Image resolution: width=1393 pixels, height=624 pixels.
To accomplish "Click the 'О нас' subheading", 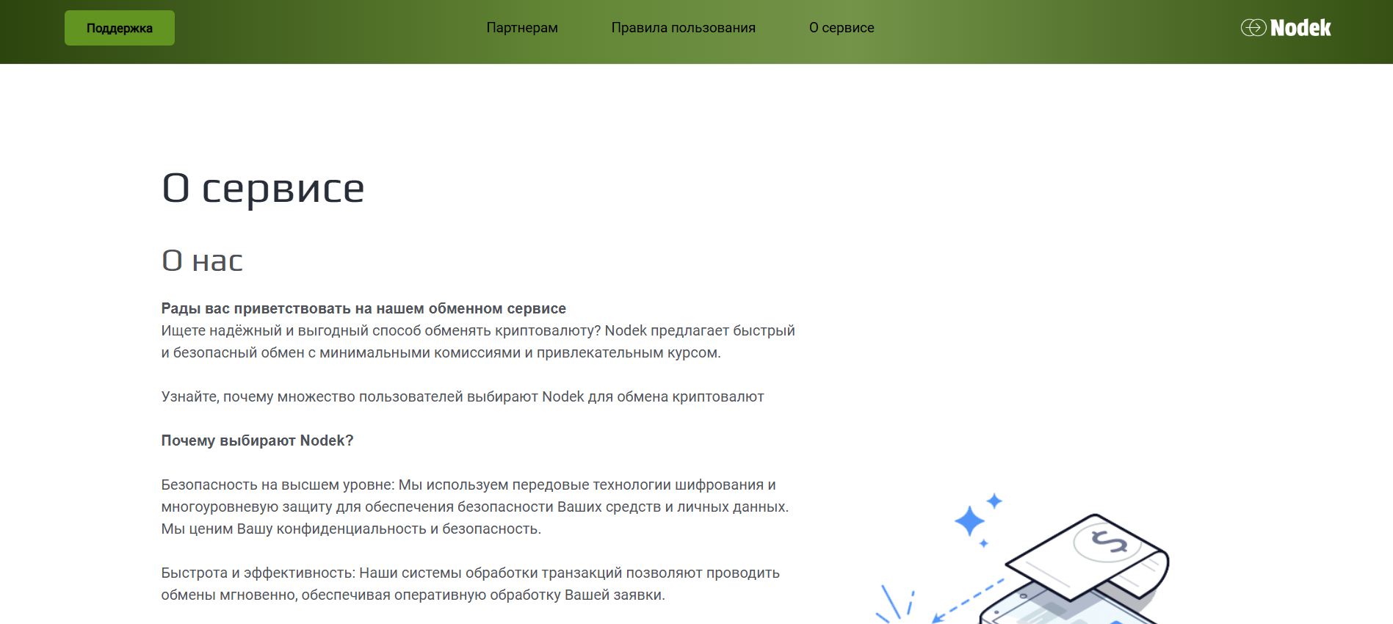I will pyautogui.click(x=202, y=261).
